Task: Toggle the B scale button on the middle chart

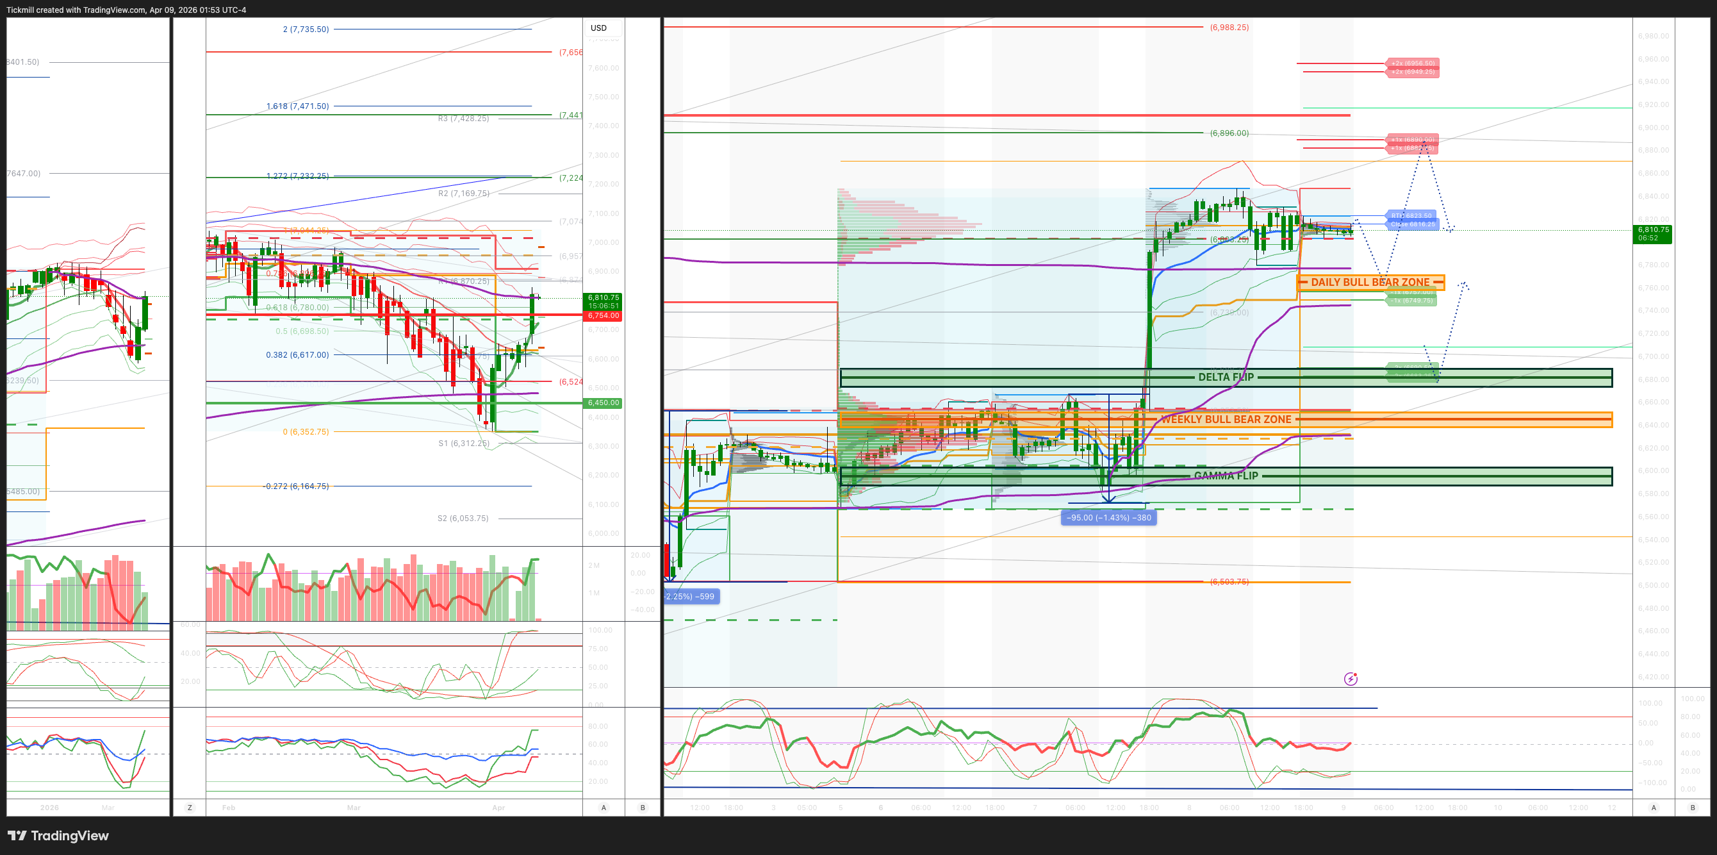Action: point(643,808)
